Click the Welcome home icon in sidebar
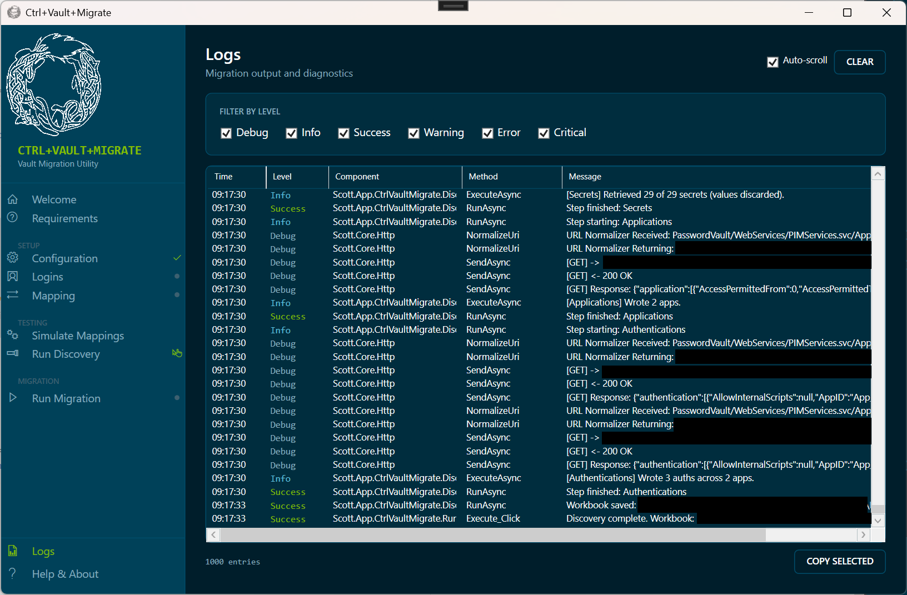The image size is (907, 595). pyautogui.click(x=13, y=199)
